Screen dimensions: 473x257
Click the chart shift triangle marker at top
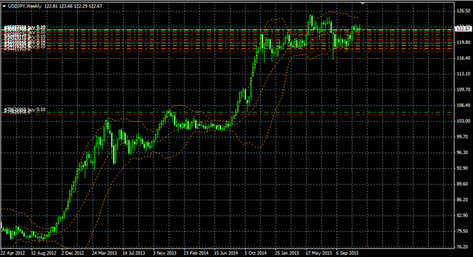pos(363,3)
